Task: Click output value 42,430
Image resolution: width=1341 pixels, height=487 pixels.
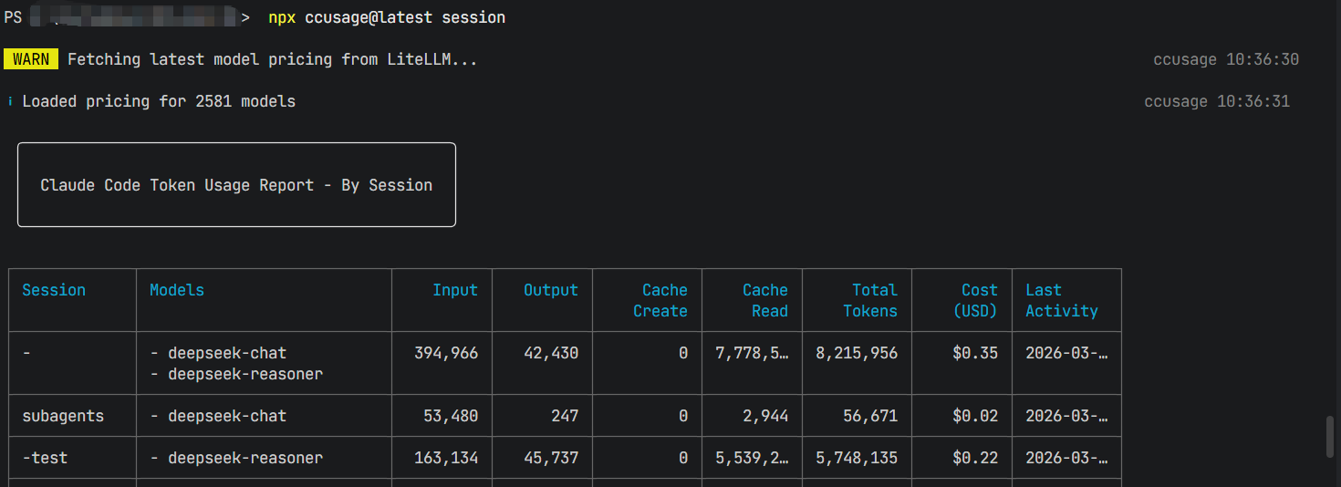Action: point(551,353)
